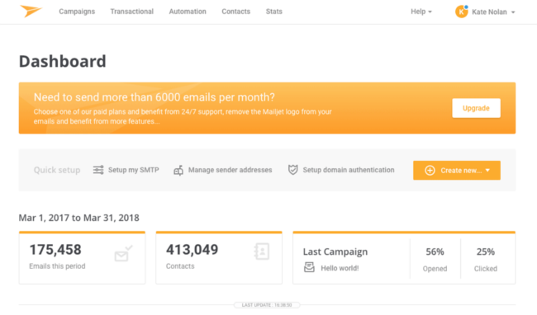The height and width of the screenshot is (315, 537).
Task: Navigate to Contacts
Action: tap(236, 12)
